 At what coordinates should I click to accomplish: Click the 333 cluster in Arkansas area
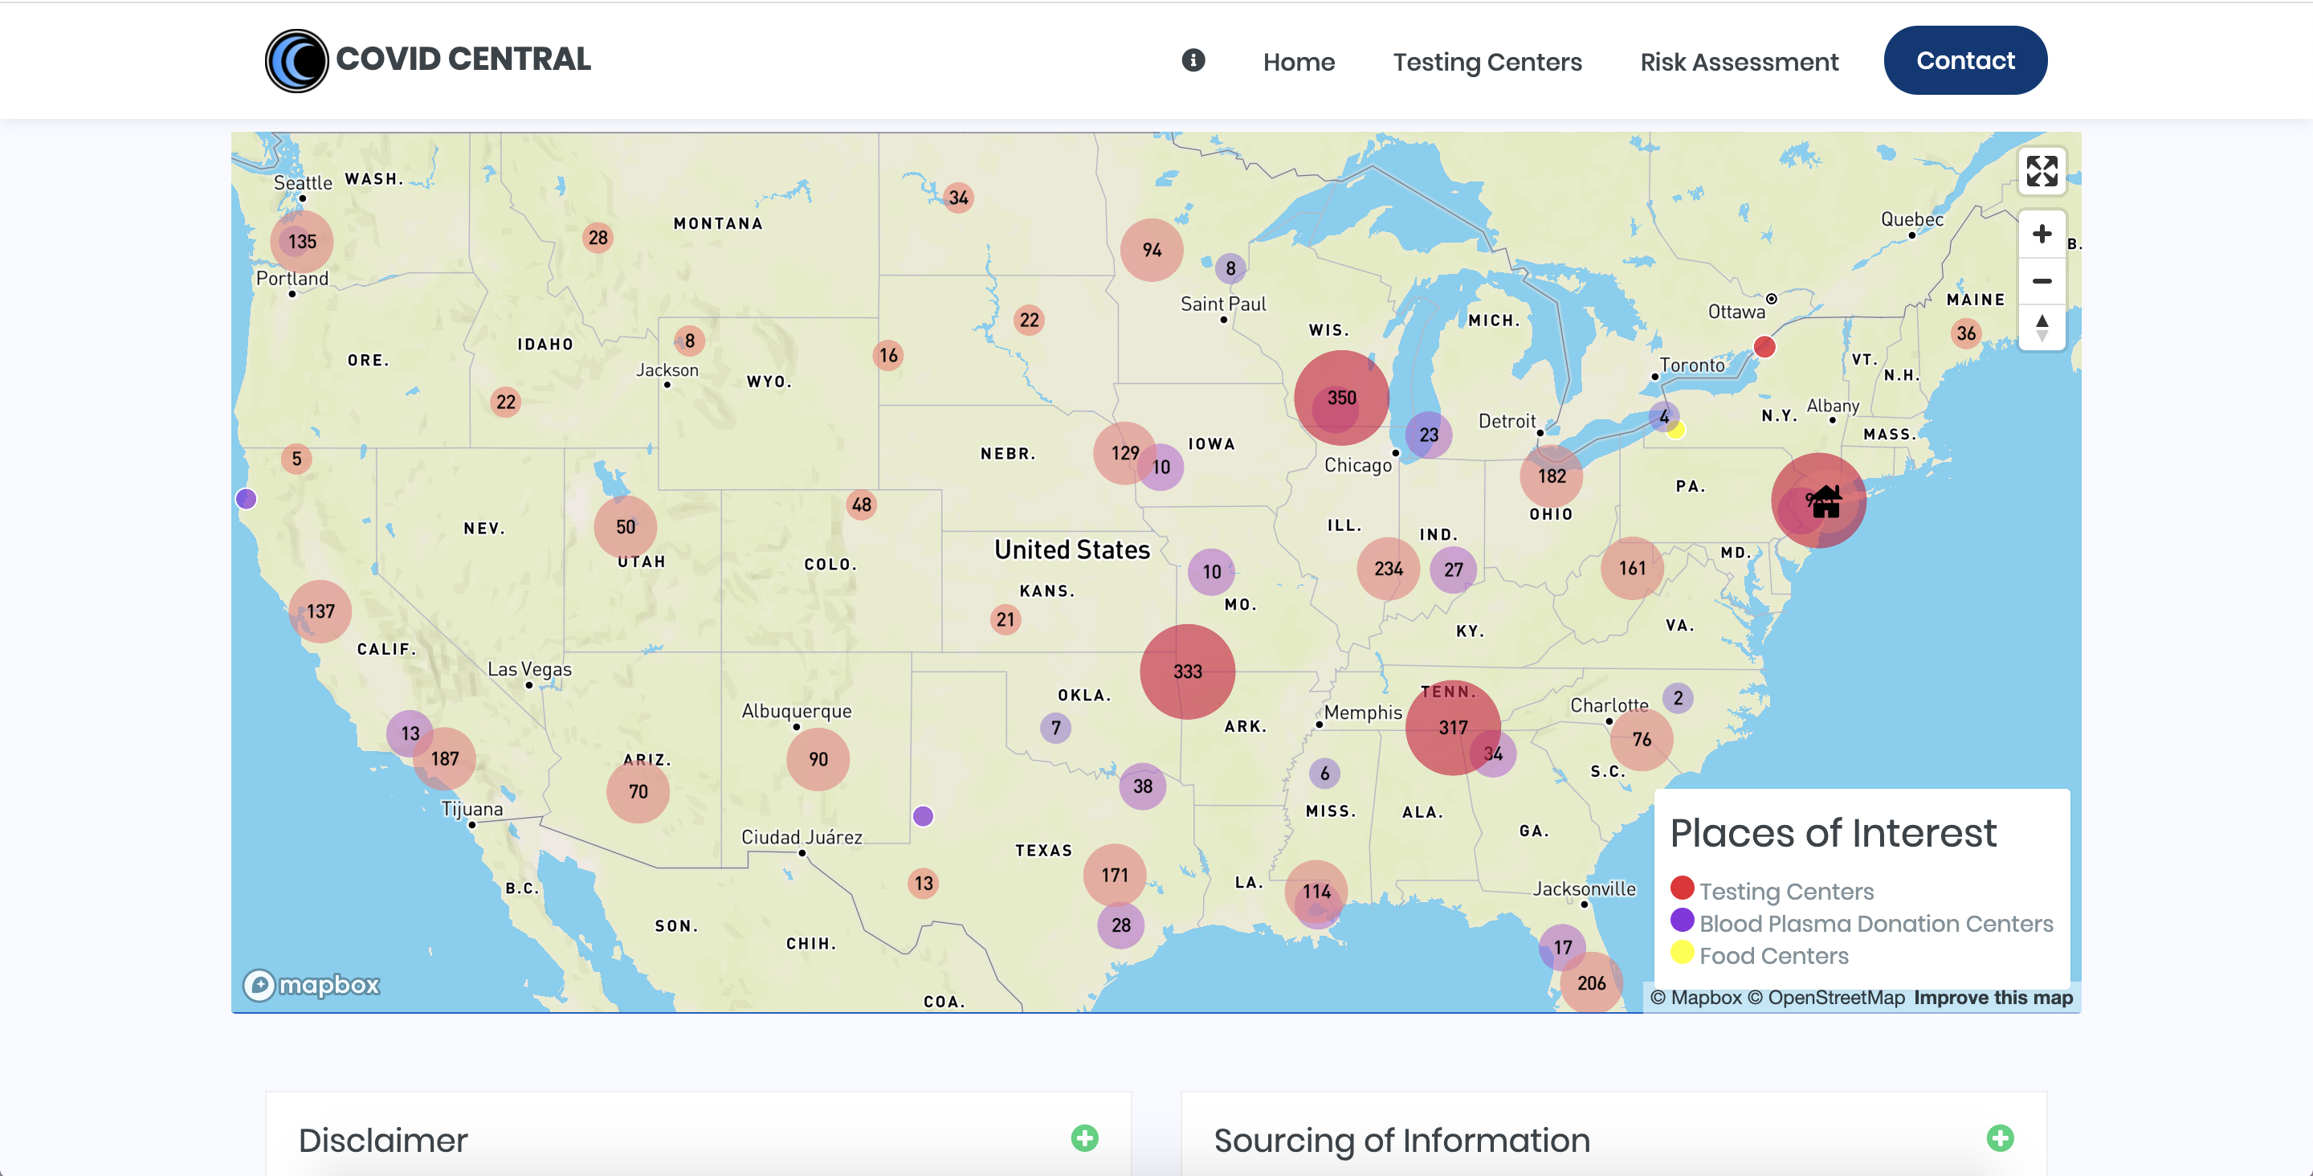[x=1187, y=671]
